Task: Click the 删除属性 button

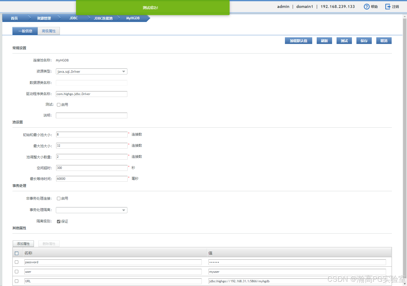Action: (x=49, y=244)
